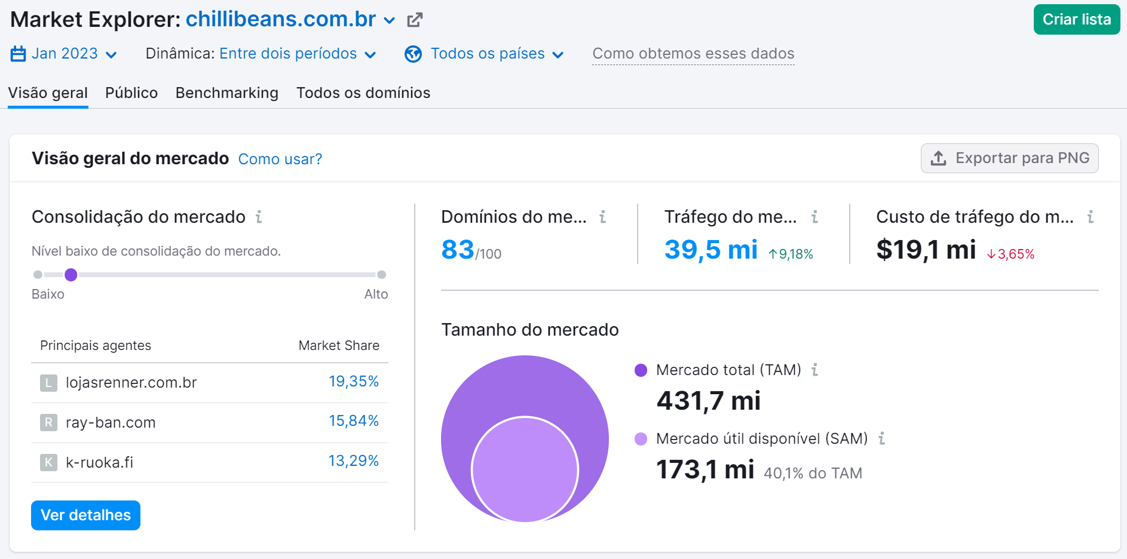Open the chillibeans.com.br in new window icon

pos(415,19)
